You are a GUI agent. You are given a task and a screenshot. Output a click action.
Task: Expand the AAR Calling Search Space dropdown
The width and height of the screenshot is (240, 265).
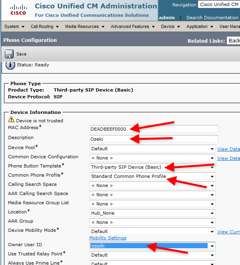[x=152, y=195]
